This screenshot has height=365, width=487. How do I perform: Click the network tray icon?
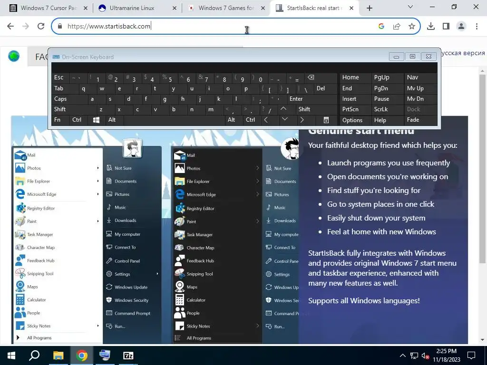pos(414,355)
